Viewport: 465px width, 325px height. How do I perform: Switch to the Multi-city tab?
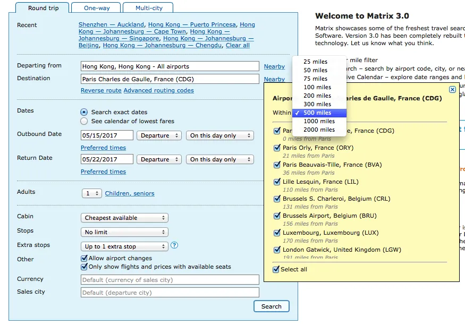(149, 8)
